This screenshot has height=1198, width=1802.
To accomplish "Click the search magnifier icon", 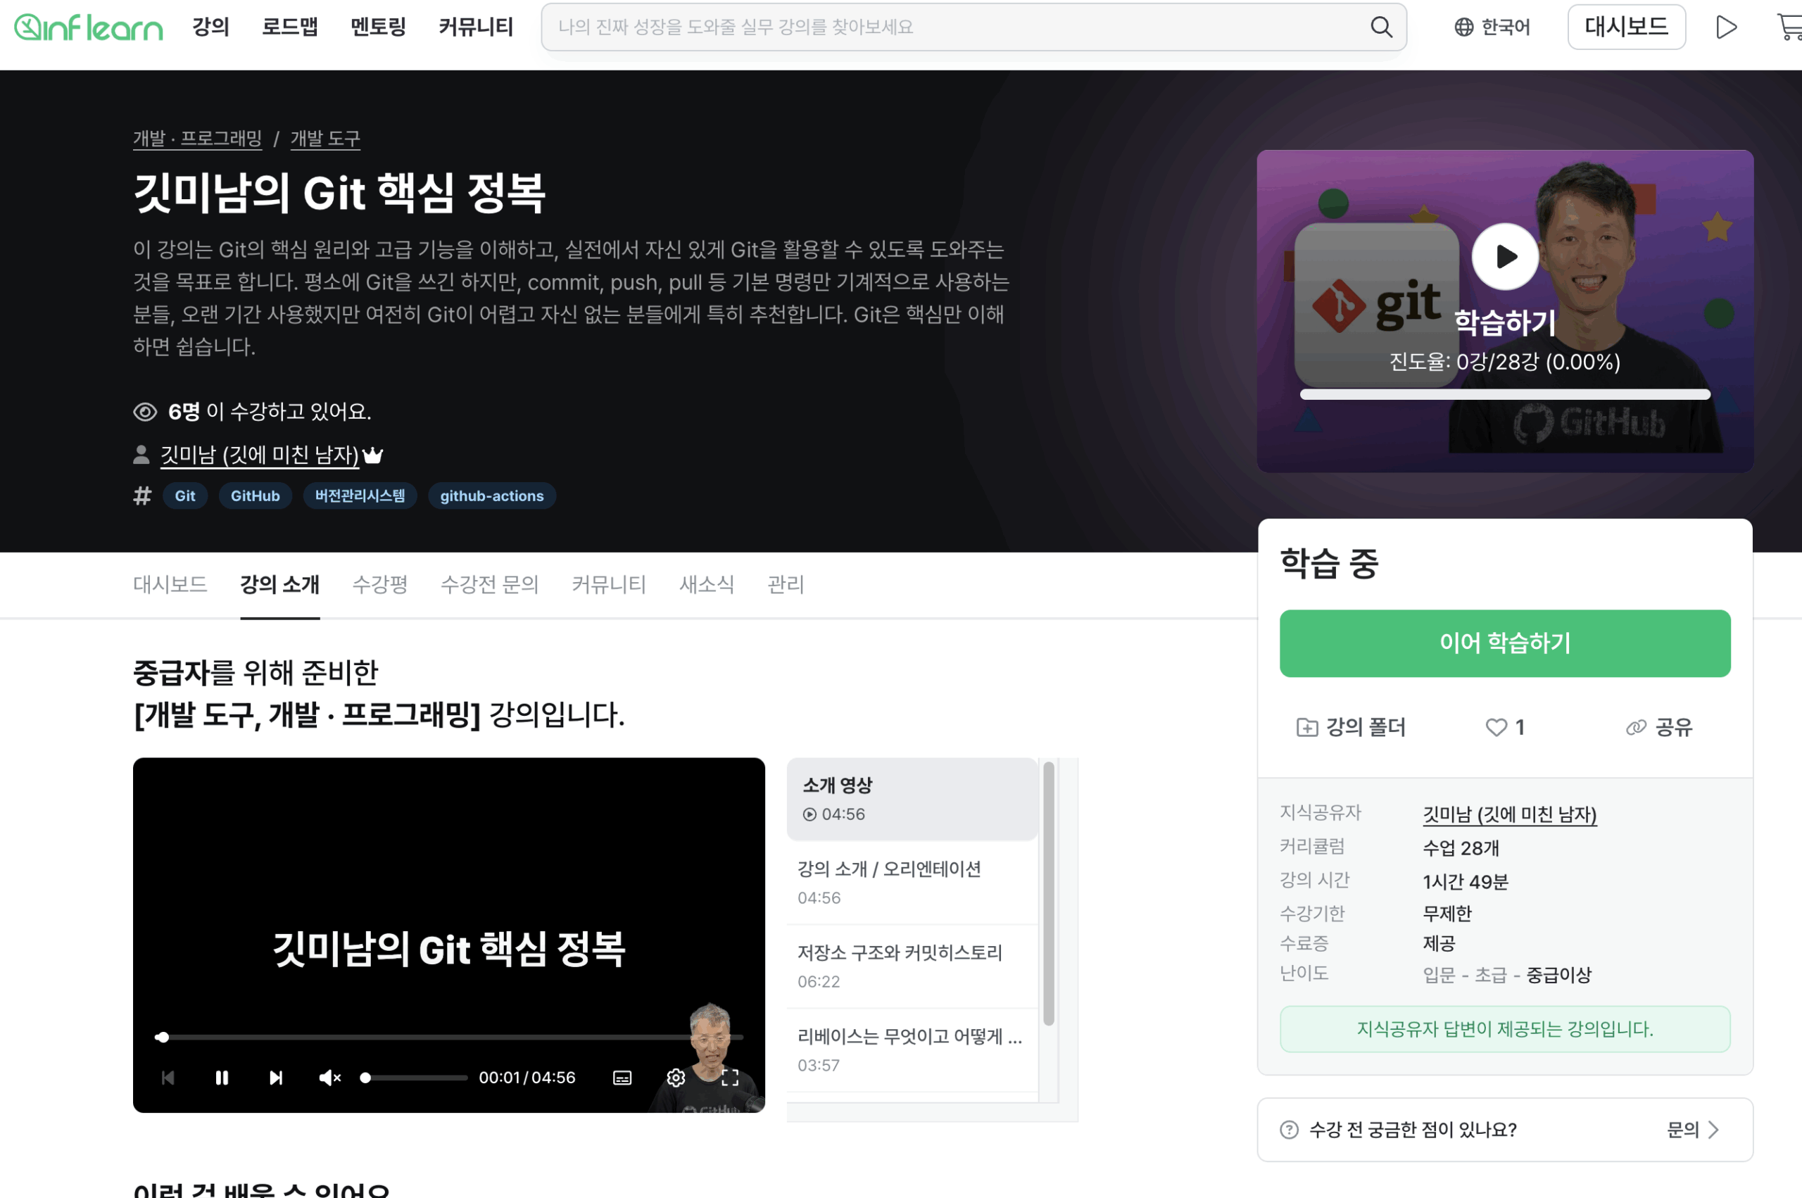I will tap(1380, 27).
